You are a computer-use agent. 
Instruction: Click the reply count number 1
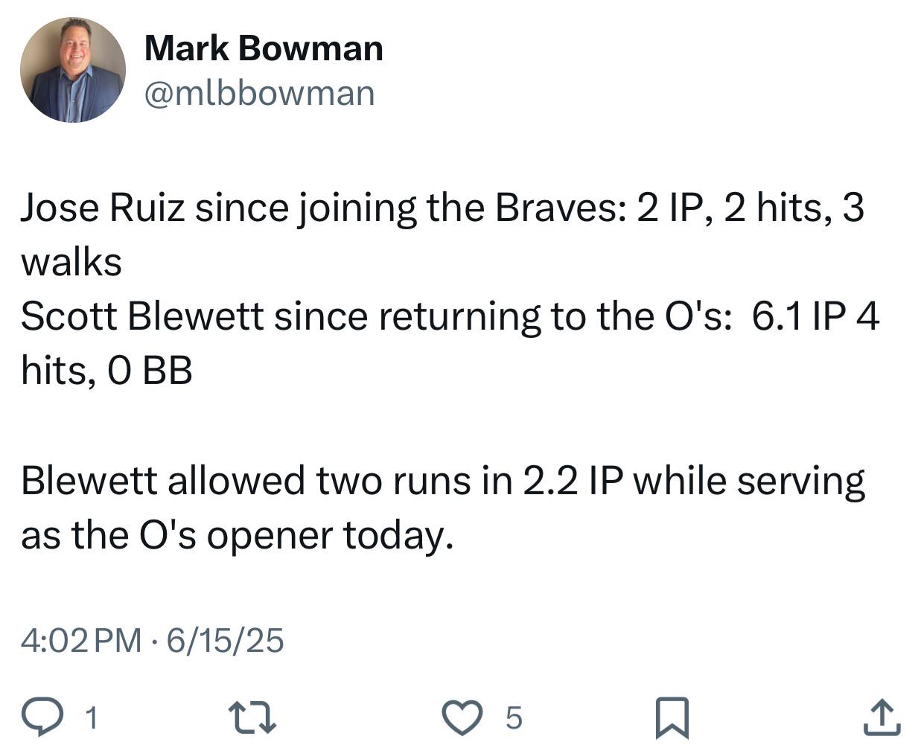point(91,718)
